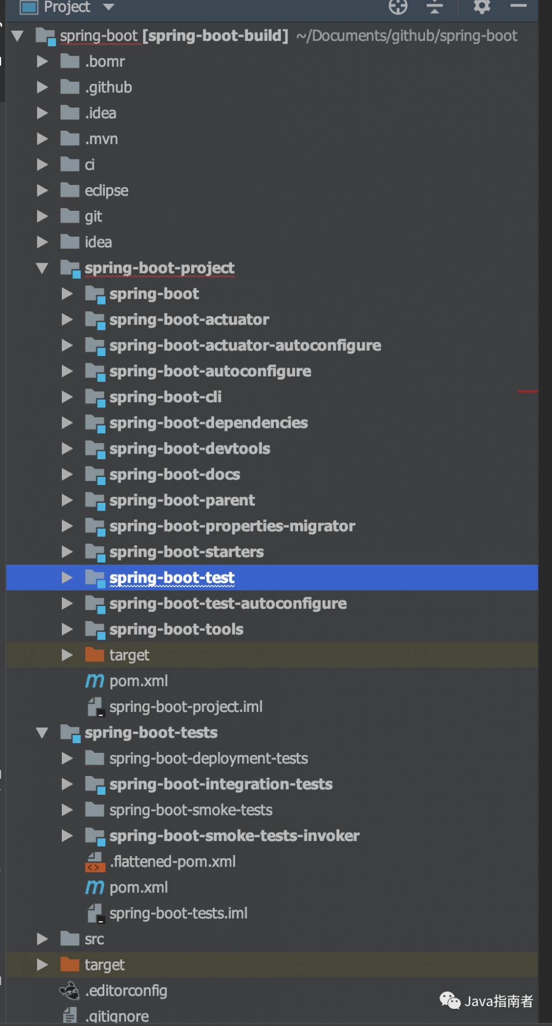Select spring-boot-properties-migrator module
Image resolution: width=552 pixels, height=1026 pixels.
click(x=232, y=526)
